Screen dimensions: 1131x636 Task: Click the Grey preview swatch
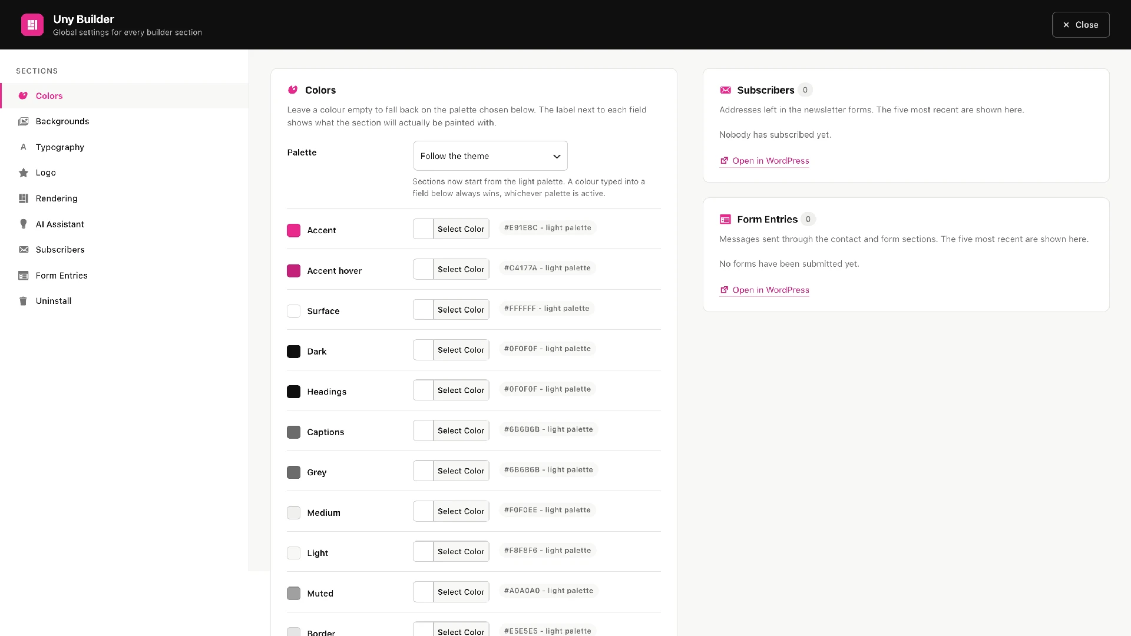(x=293, y=472)
